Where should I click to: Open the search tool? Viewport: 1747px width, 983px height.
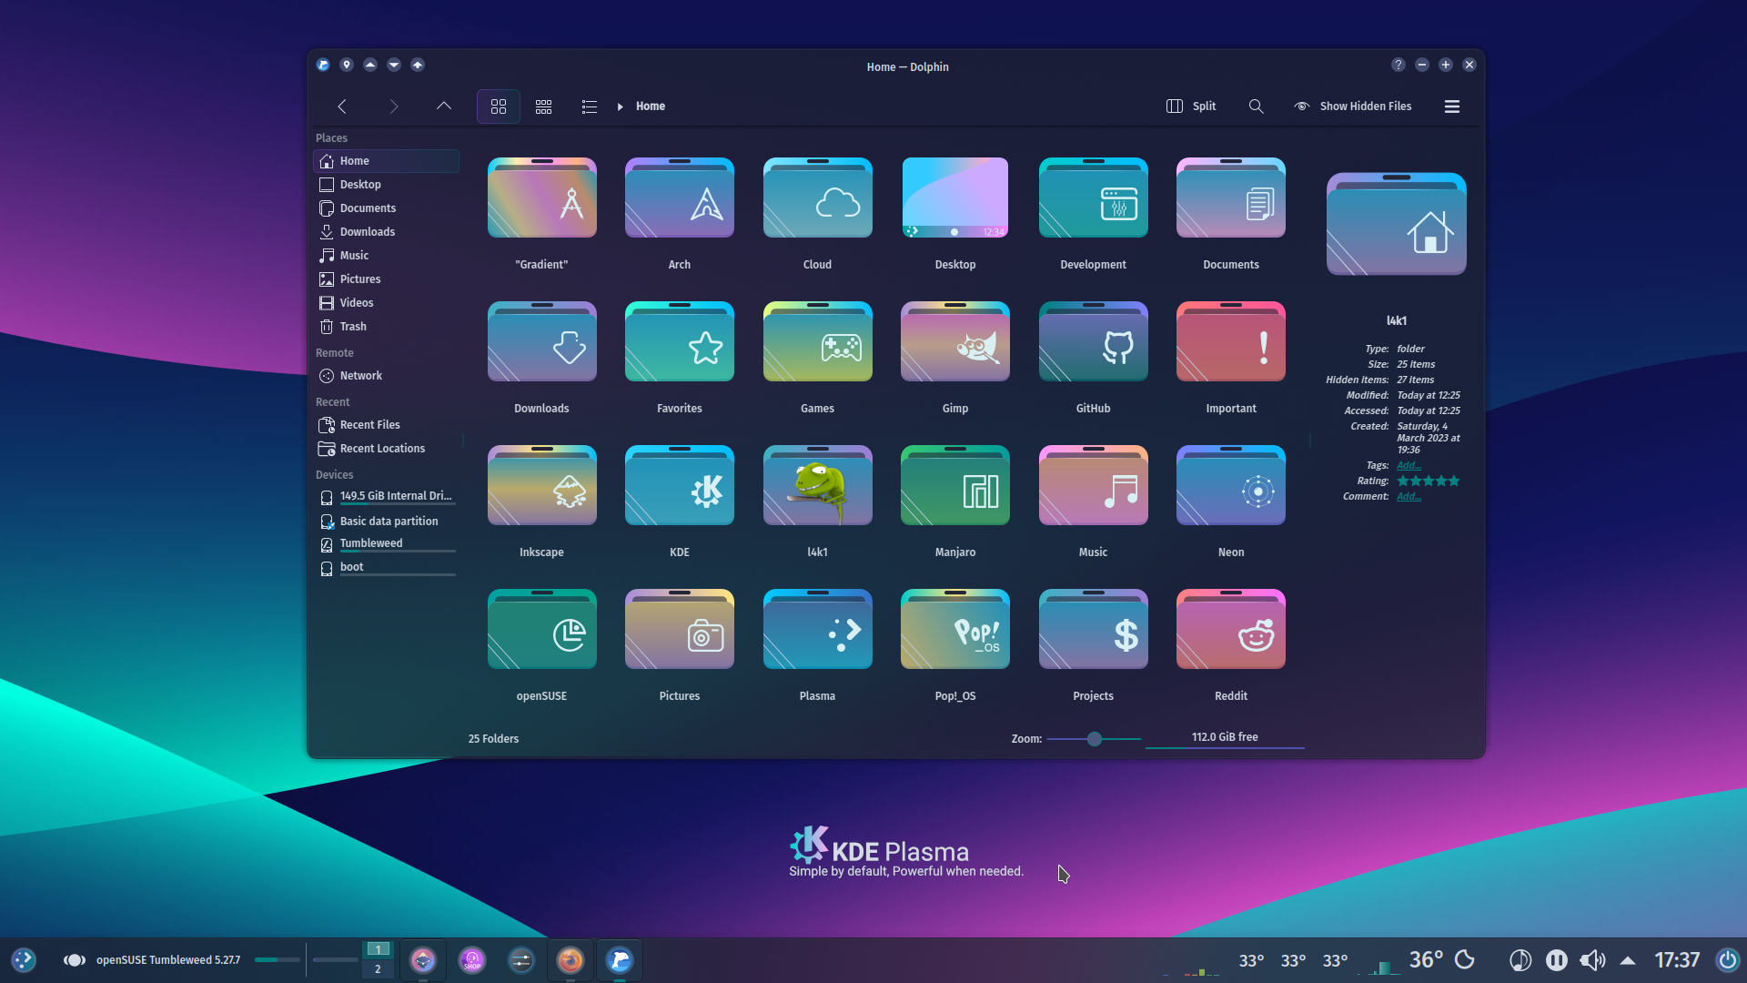pyautogui.click(x=1257, y=106)
